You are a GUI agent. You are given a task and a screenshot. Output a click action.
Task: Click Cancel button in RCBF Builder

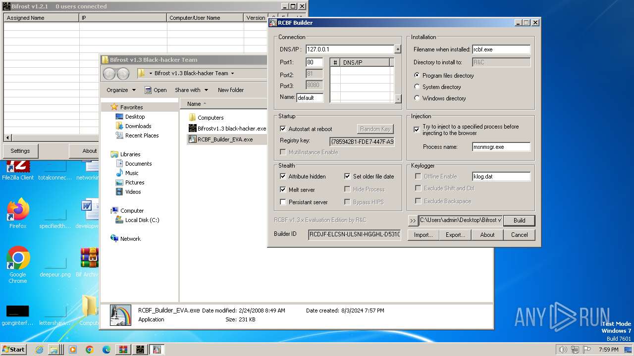(519, 235)
